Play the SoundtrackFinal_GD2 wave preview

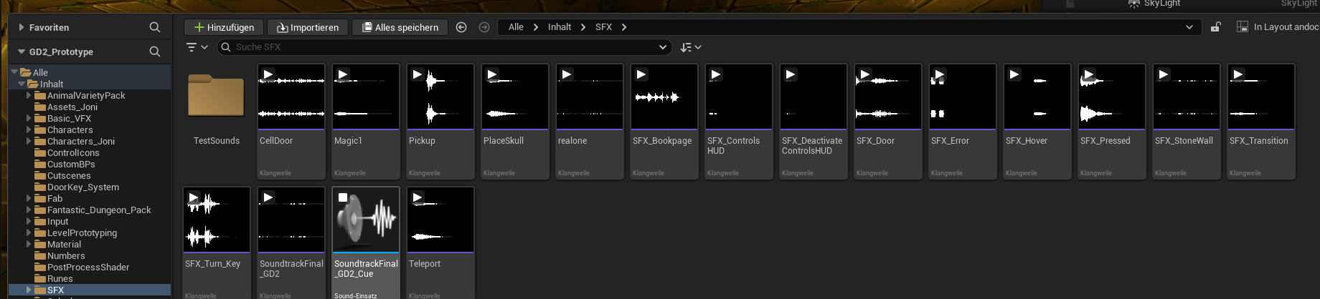(268, 197)
